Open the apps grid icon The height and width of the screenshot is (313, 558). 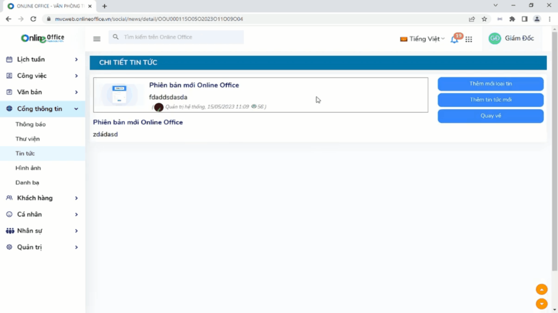pos(468,39)
